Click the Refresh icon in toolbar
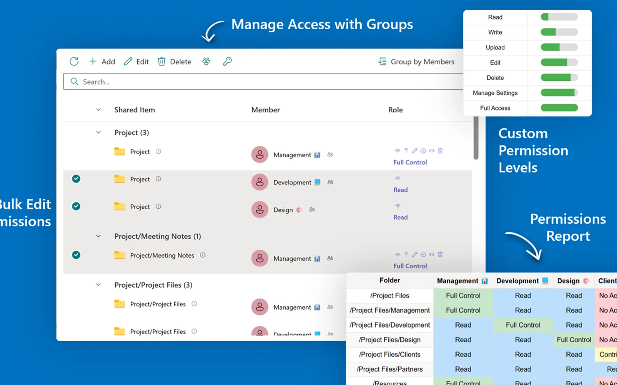 (x=74, y=62)
